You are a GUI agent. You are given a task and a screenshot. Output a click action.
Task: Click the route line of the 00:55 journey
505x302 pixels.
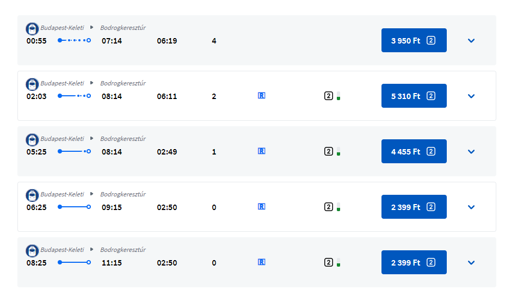(x=74, y=41)
